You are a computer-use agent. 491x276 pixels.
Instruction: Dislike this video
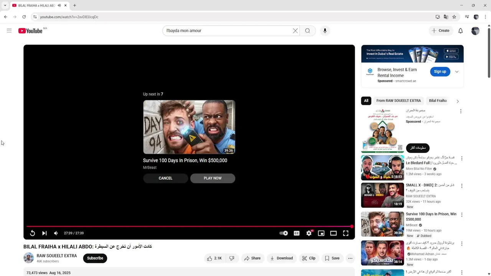tap(232, 258)
